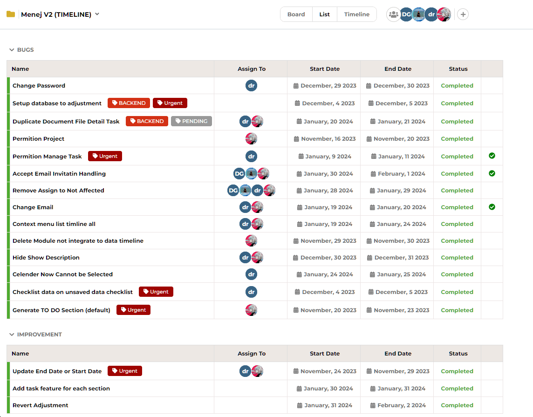Click the BACKEND tag on Setup database task
533x417 pixels.
129,103
